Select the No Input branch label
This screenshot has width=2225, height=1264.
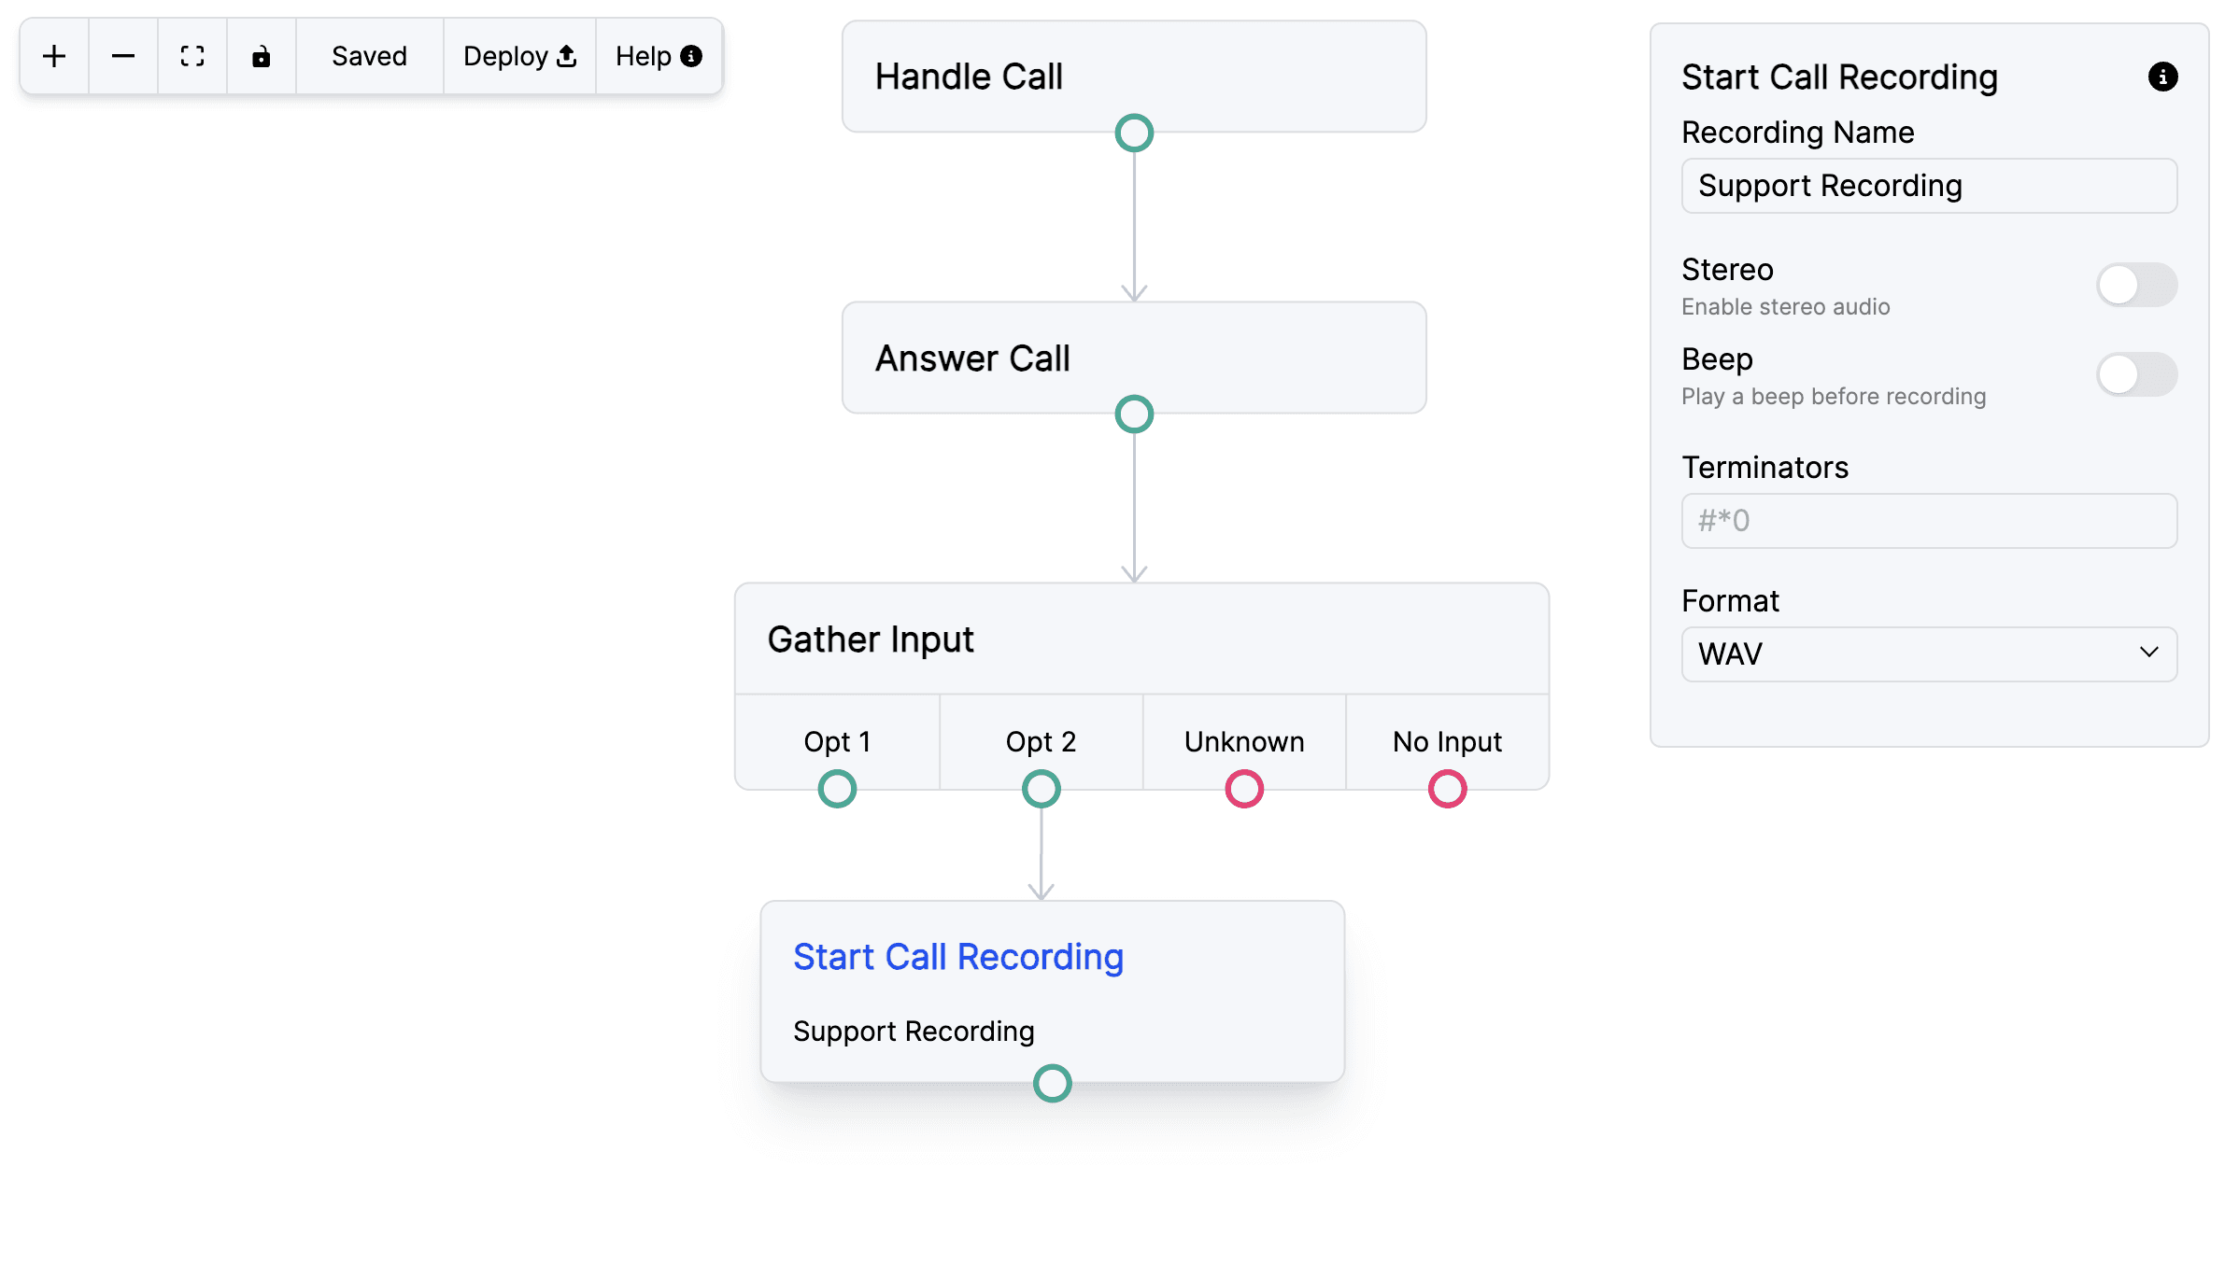coord(1447,741)
